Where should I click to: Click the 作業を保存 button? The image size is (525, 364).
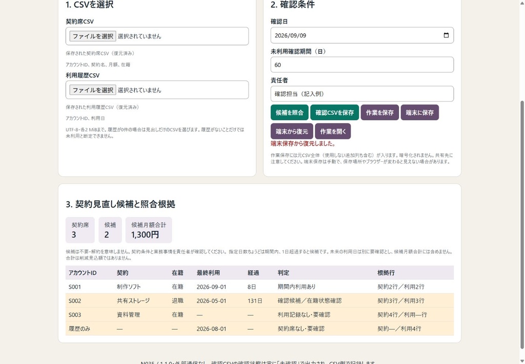[380, 113]
